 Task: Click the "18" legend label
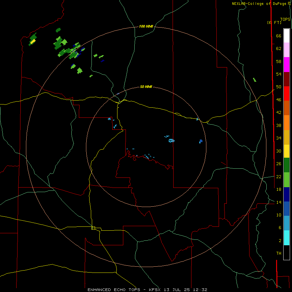(279, 189)
